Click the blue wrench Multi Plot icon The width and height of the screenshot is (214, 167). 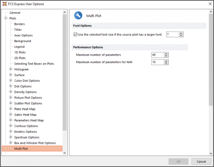click(x=78, y=15)
